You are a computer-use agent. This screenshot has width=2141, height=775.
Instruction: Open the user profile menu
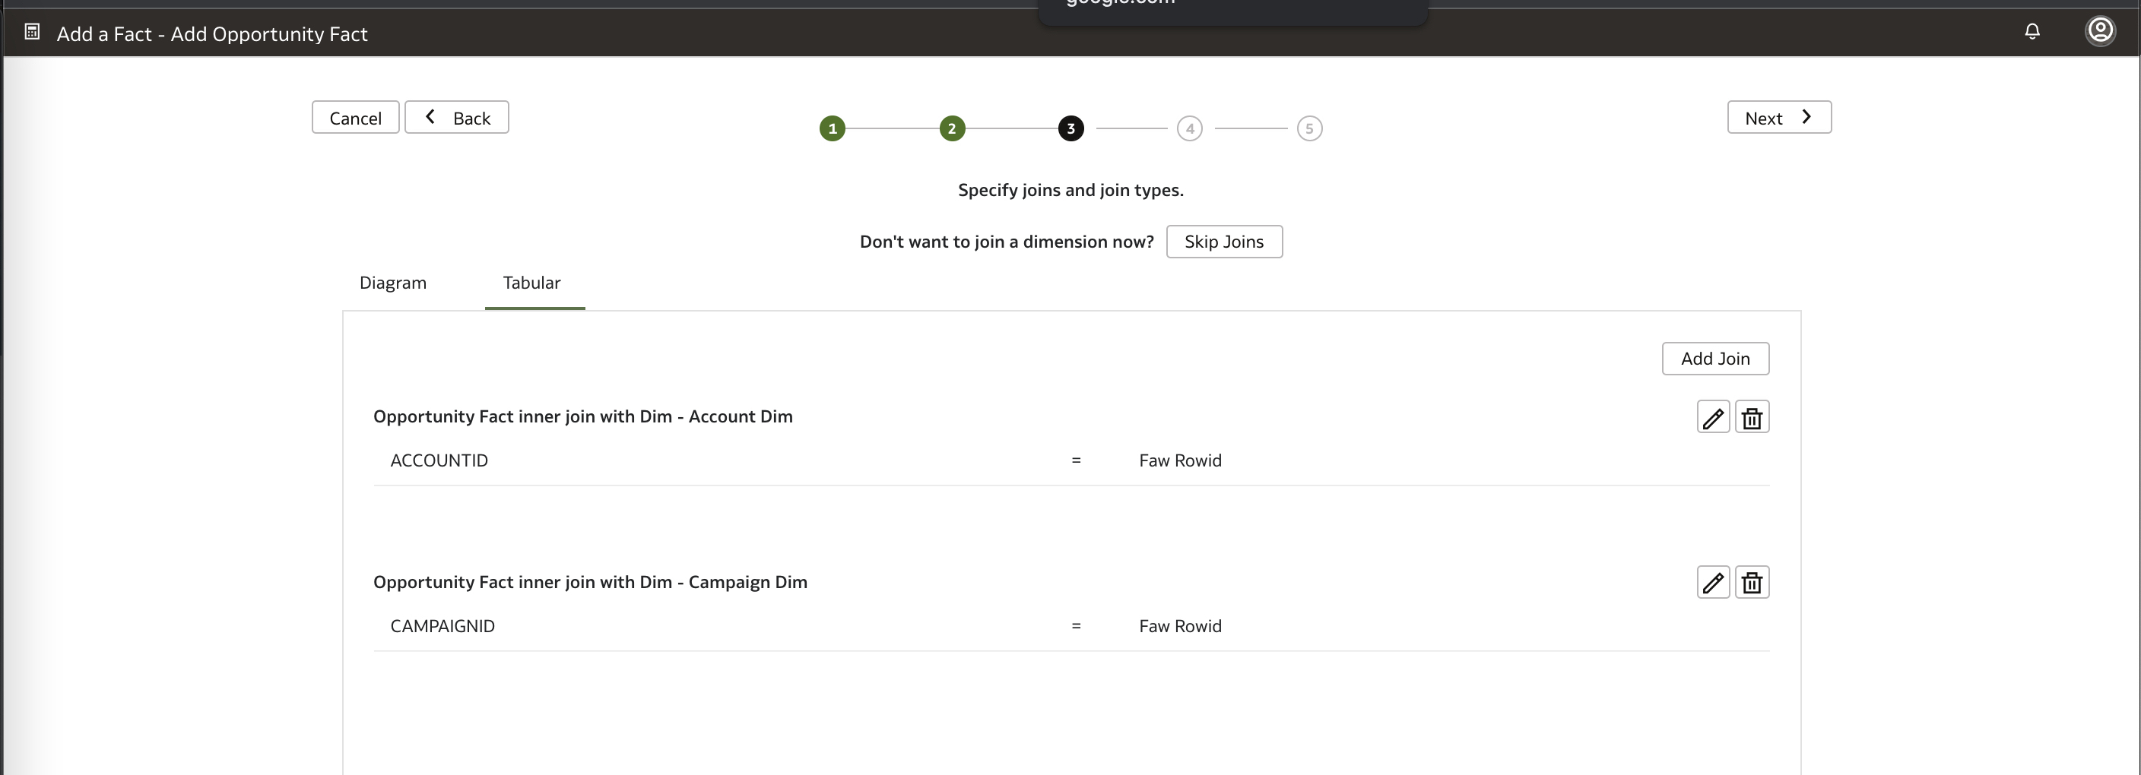click(2101, 32)
